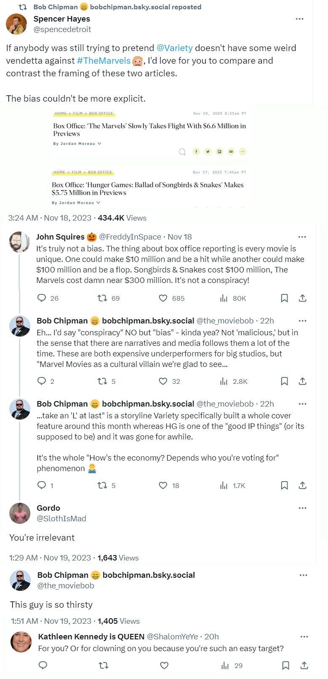328x679 pixels.
Task: Open John Squires' profile avatar
Action: coord(19,242)
